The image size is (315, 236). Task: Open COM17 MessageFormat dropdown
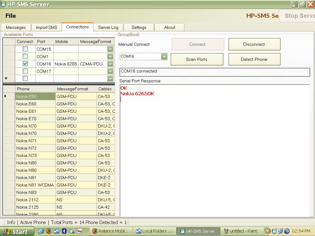(110, 71)
